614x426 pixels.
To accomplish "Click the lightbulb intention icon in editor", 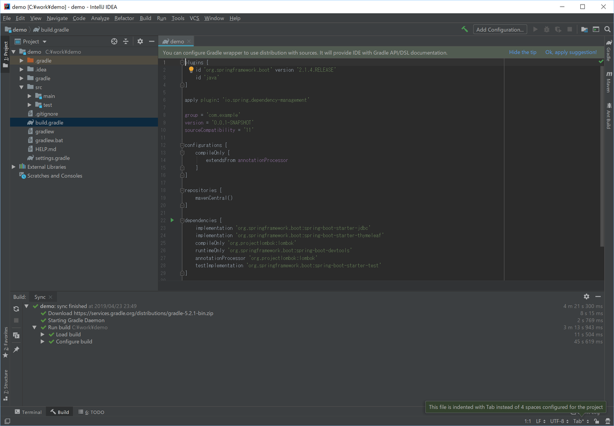I will click(191, 70).
